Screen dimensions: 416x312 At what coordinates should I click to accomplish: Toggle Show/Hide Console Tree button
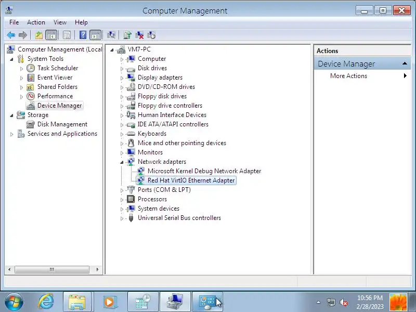tap(51, 35)
